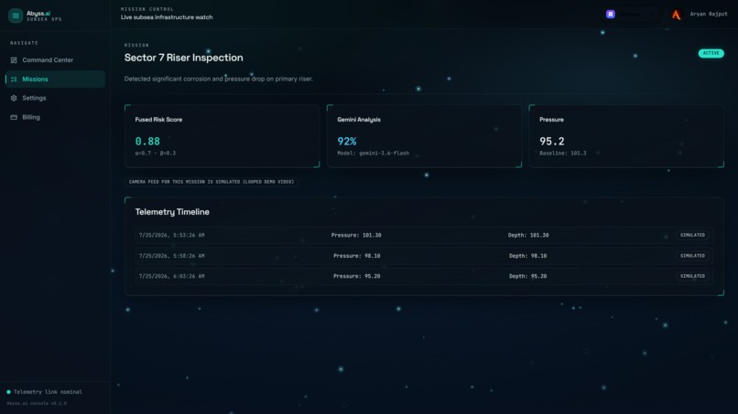Click the Abyss.ai brand name
Image resolution: width=738 pixels, height=414 pixels.
click(x=38, y=13)
